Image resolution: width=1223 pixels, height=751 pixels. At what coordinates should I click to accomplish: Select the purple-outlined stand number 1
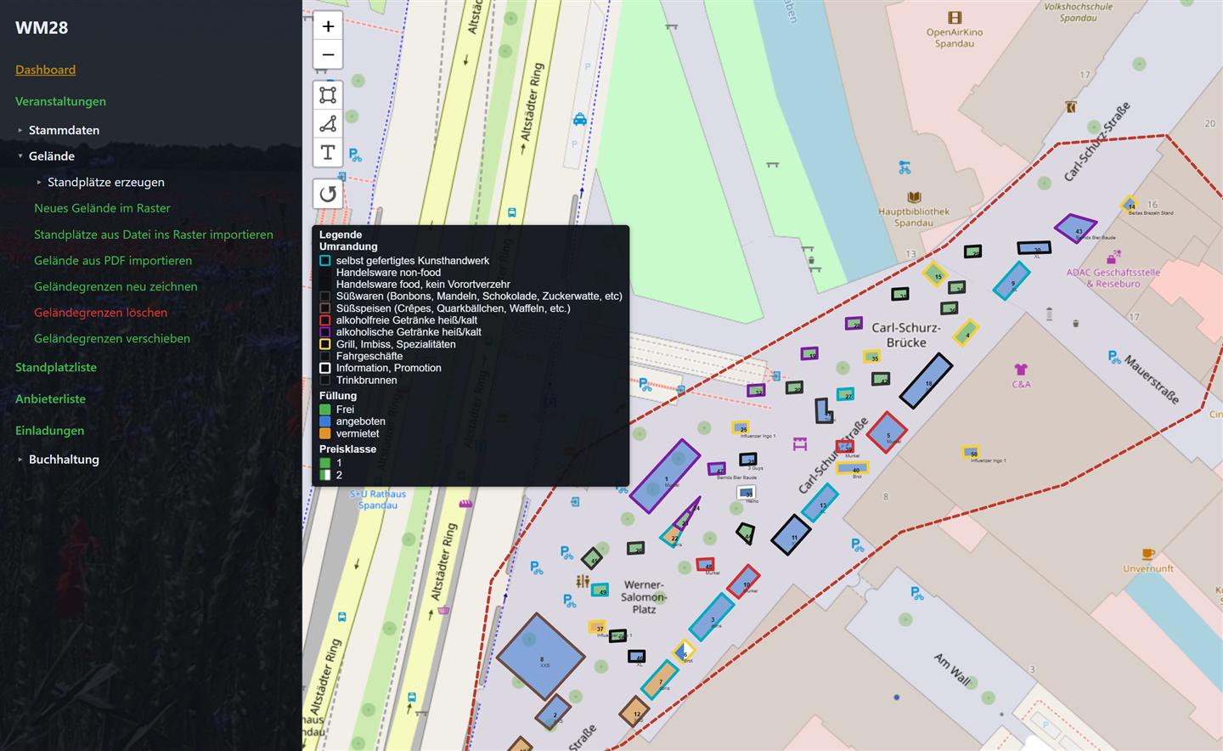point(665,476)
